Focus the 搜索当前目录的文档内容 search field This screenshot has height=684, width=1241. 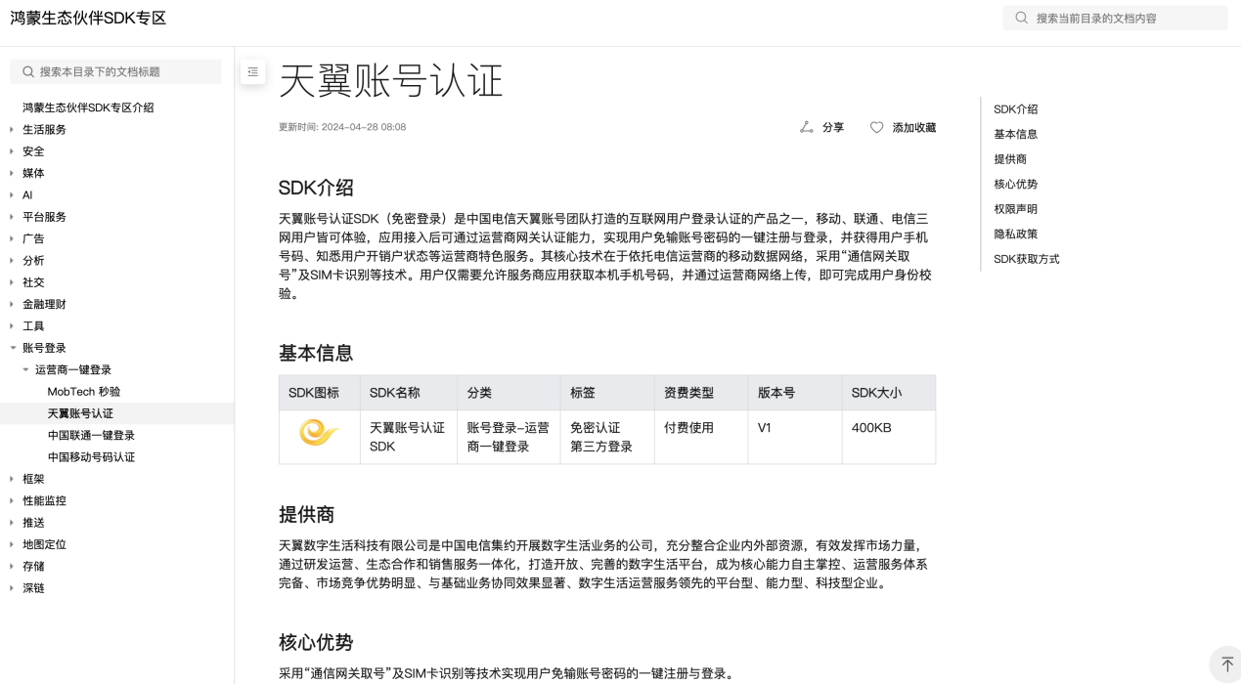tap(1125, 18)
